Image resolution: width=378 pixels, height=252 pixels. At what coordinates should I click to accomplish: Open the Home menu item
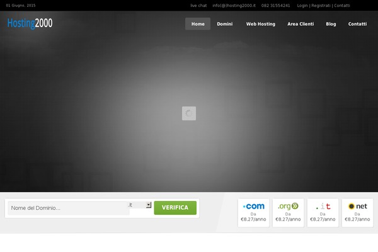tap(198, 24)
